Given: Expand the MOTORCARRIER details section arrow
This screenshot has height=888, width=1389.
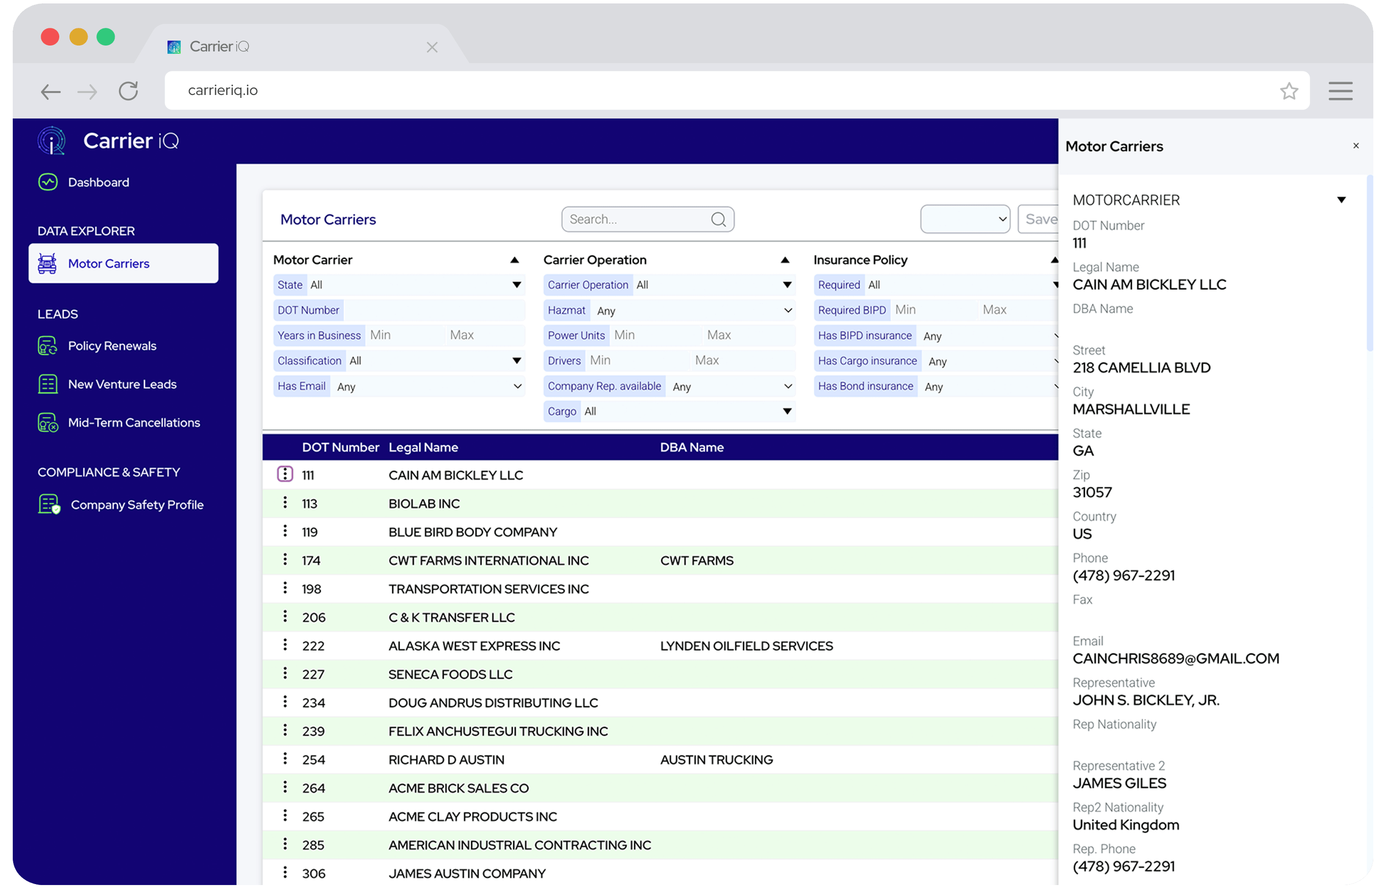Looking at the screenshot, I should point(1341,200).
